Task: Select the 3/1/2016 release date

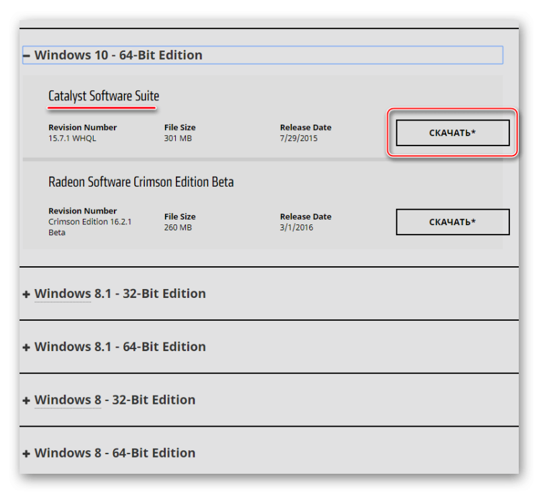Action: (296, 228)
